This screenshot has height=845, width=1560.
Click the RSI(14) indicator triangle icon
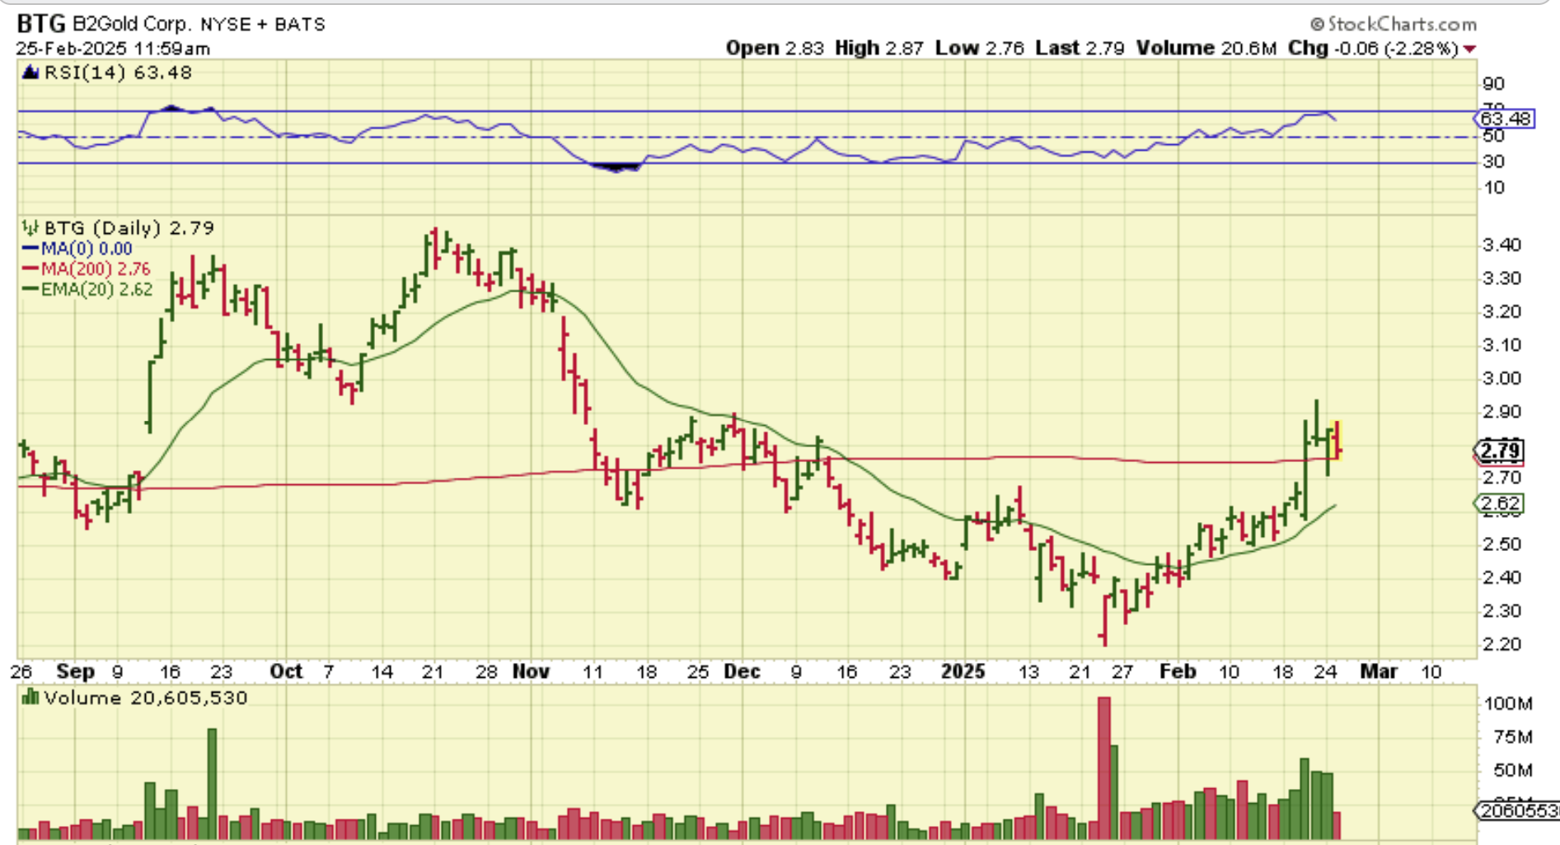(30, 72)
